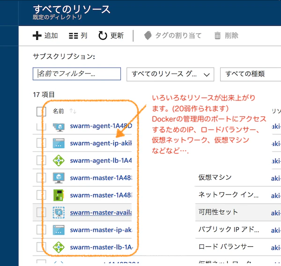This screenshot has width=281, height=266.
Task: Open the swarm-master-ip-ak resource link
Action: [x=101, y=230]
